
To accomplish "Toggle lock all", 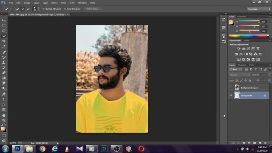I will pyautogui.click(x=250, y=80).
